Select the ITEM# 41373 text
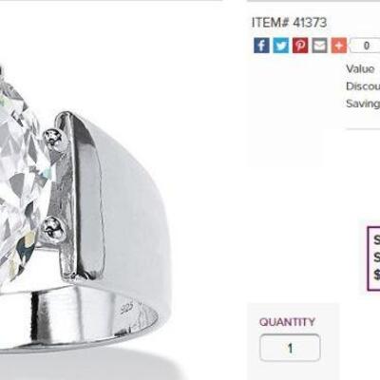Screen dimensions: 380x380 pos(289,23)
